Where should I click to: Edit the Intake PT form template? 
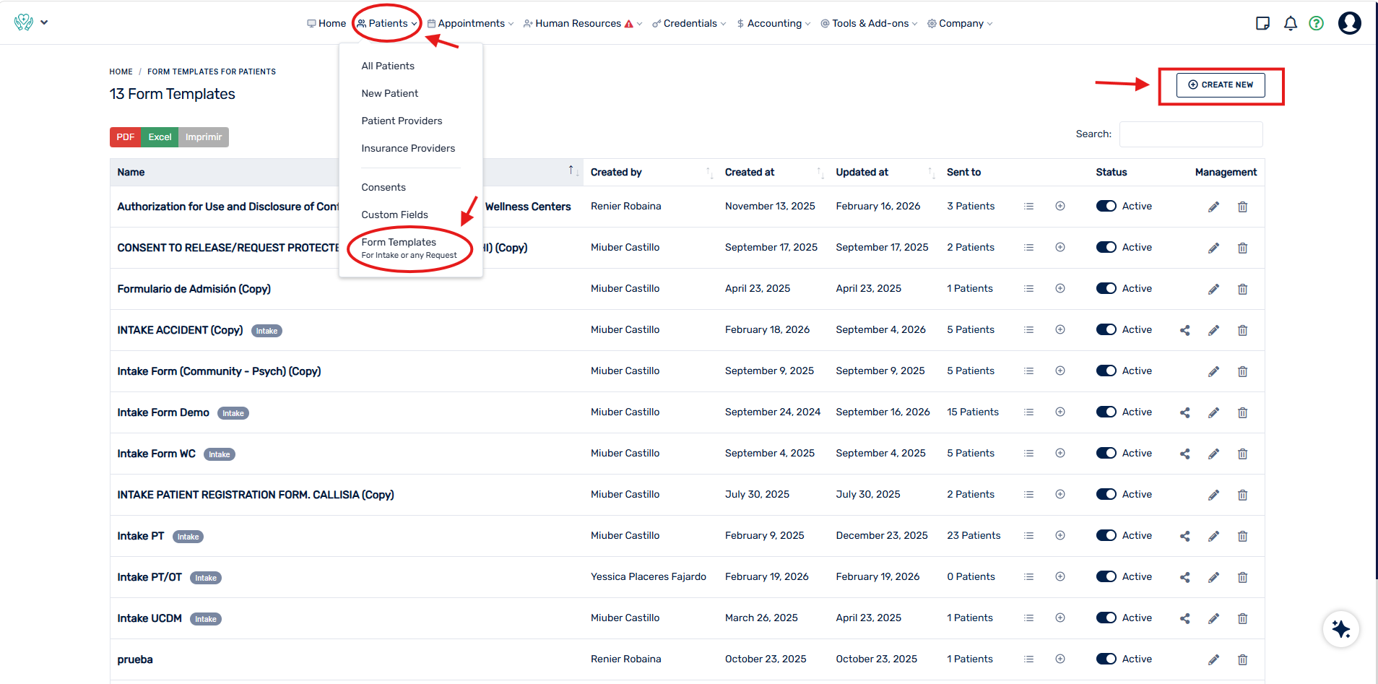click(1213, 536)
